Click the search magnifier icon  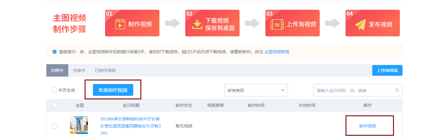(397, 90)
